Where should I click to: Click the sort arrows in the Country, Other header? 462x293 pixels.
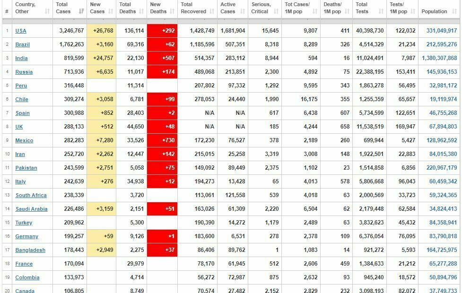coord(47,11)
